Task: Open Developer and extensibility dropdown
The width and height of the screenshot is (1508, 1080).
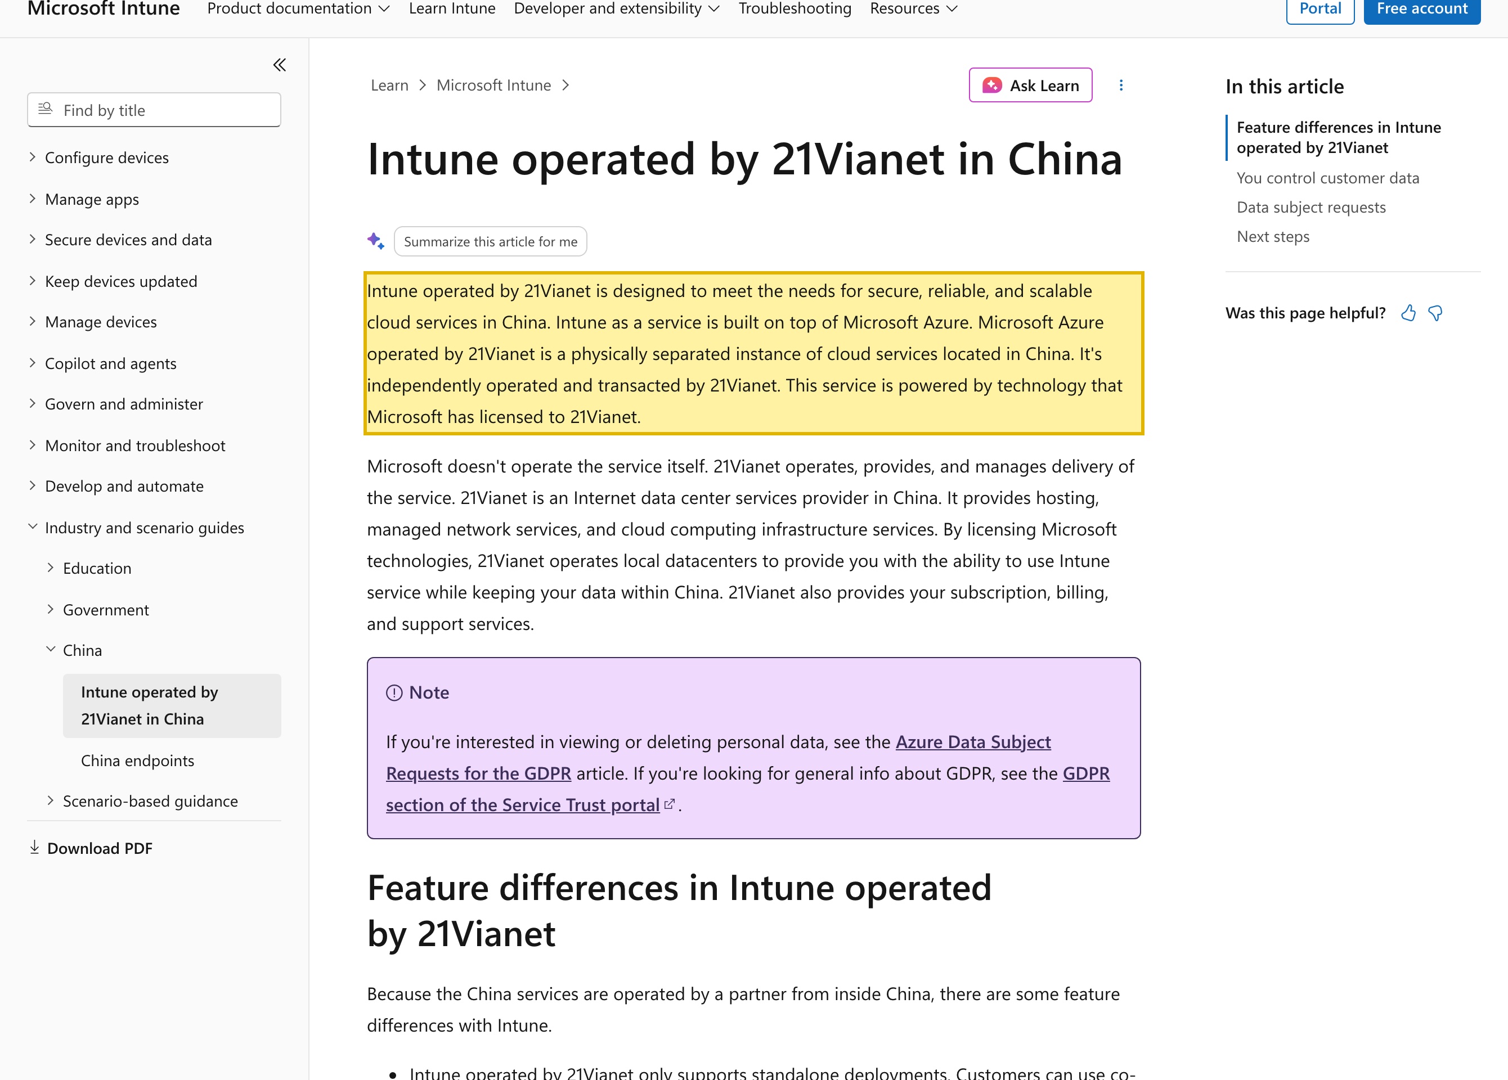Action: pyautogui.click(x=616, y=8)
